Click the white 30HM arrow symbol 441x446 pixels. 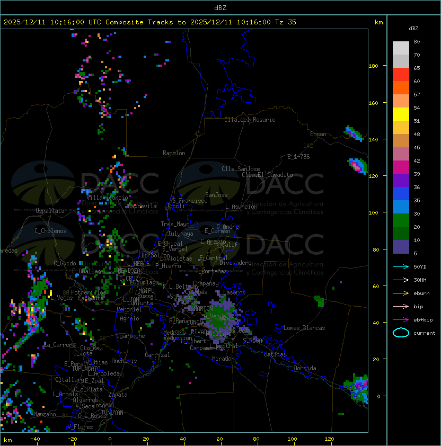click(x=401, y=280)
